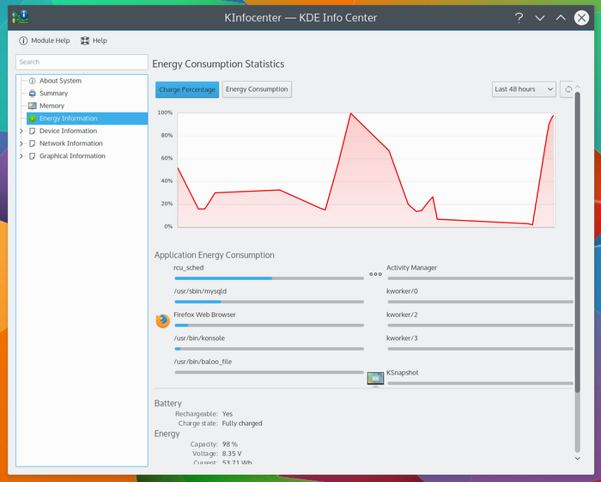601x482 pixels.
Task: Click the About System icon in sidebar
Action: (33, 81)
